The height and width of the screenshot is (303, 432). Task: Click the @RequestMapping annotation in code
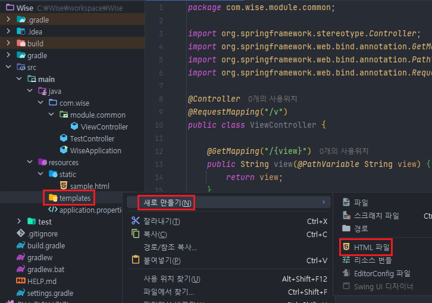(224, 112)
